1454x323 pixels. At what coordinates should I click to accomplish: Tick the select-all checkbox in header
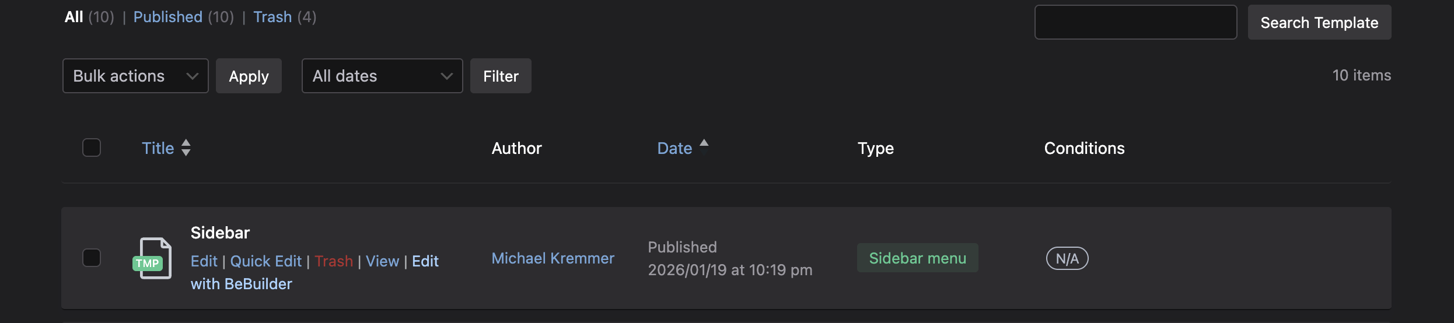click(92, 148)
